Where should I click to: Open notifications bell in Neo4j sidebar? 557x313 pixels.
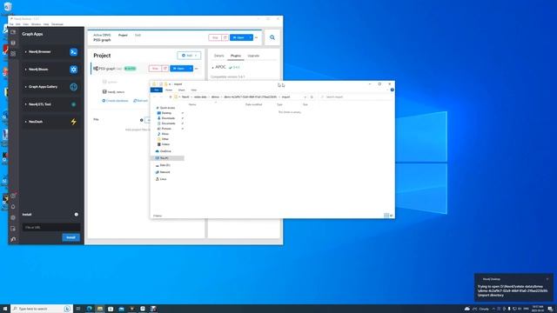[13, 207]
